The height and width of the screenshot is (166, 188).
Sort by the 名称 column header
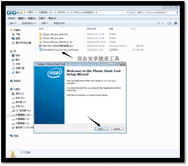click(x=41, y=29)
